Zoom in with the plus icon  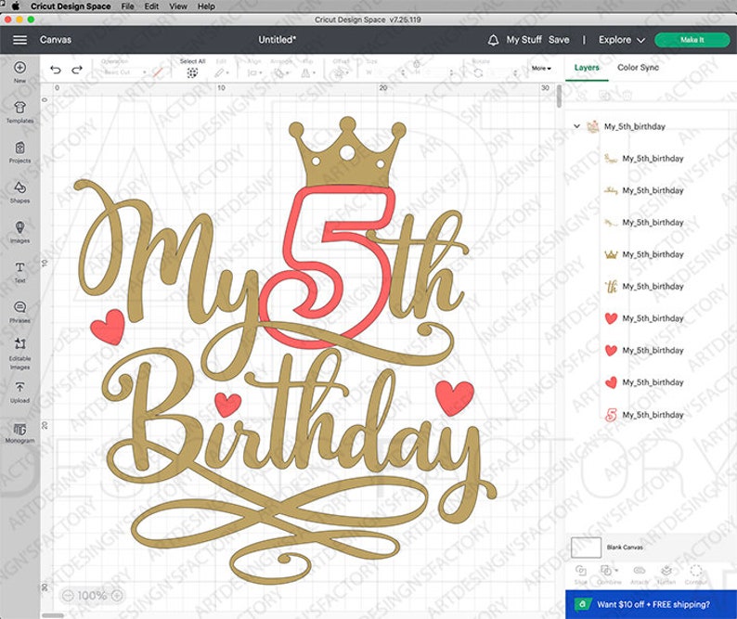click(x=117, y=596)
